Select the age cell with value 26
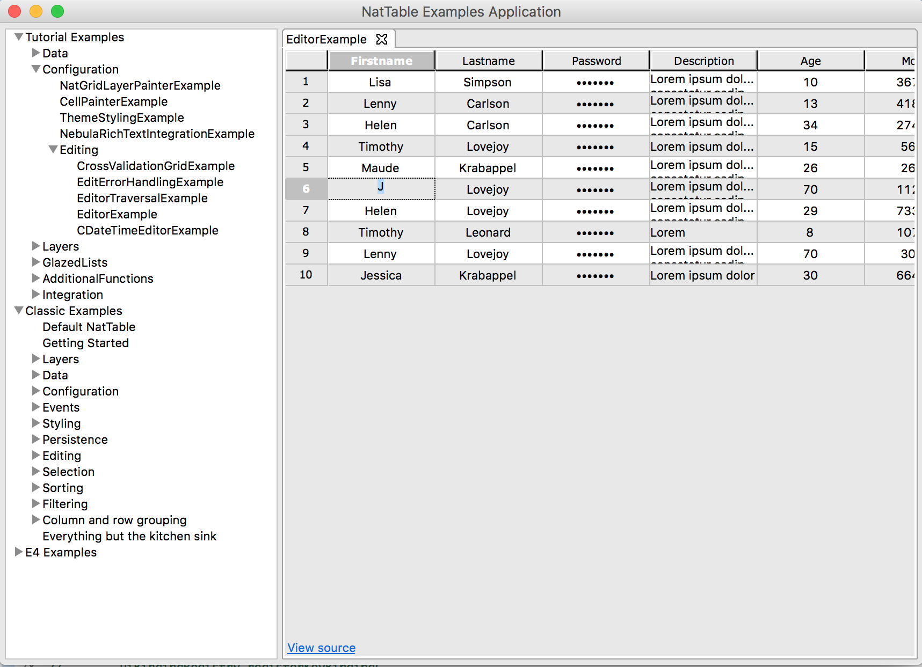This screenshot has width=922, height=667. coord(811,167)
